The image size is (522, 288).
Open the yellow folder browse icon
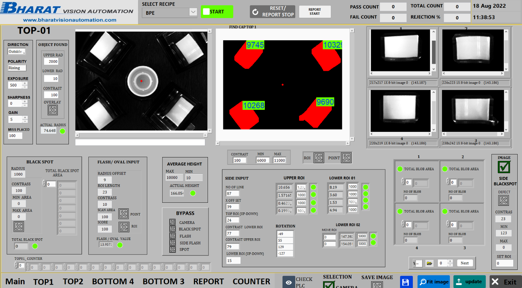[x=429, y=263]
